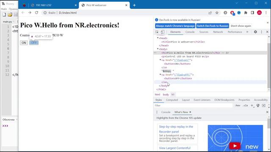Click the ON button on the webpage
271x152 pixels.
24,43
